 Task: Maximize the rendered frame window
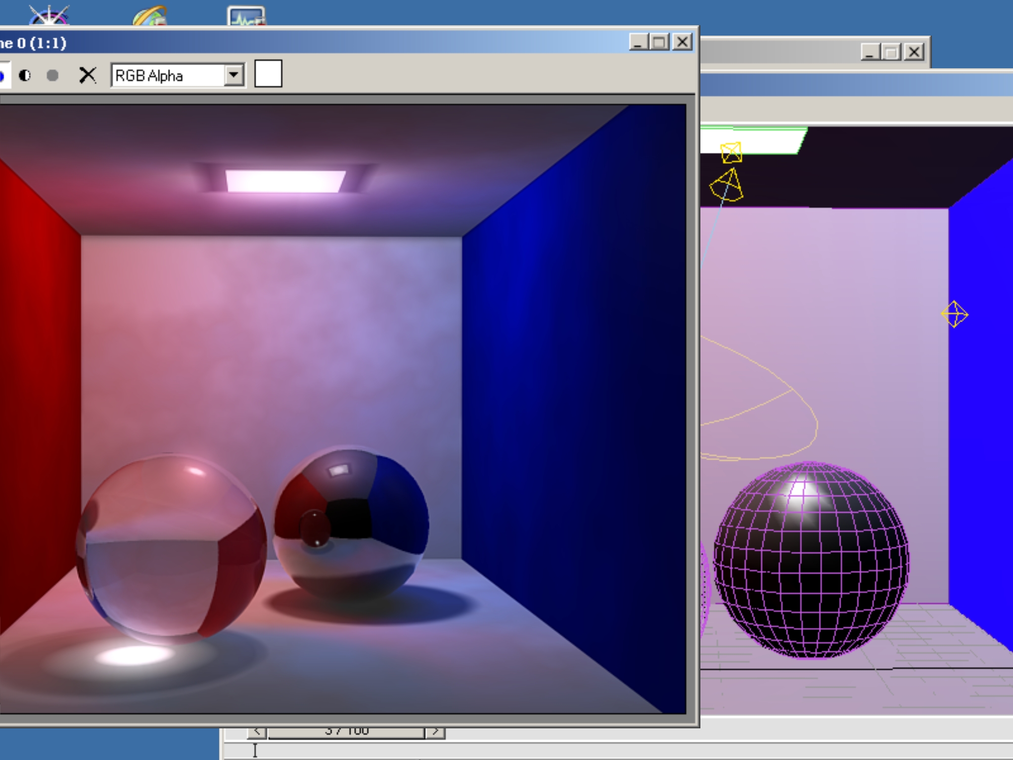click(x=660, y=42)
